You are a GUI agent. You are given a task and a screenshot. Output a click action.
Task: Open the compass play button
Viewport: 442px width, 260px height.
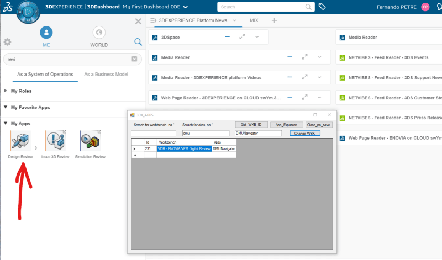[28, 12]
